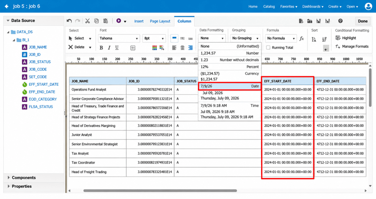Select FLSA_STATUS field in data source tree
376x199 pixels.
(x=41, y=107)
